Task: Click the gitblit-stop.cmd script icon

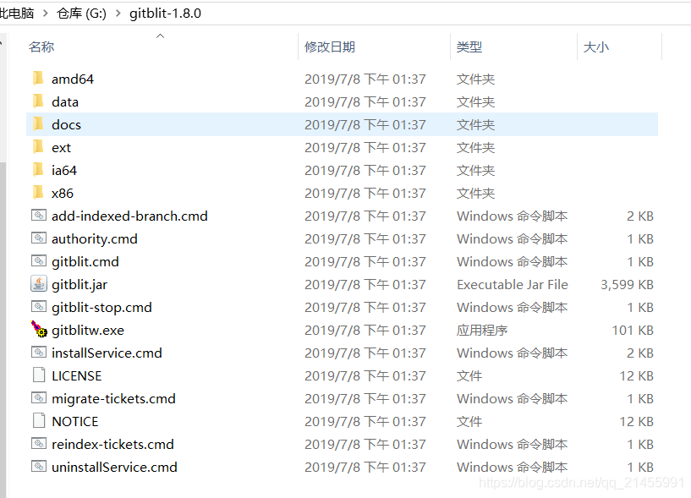Action: [39, 306]
